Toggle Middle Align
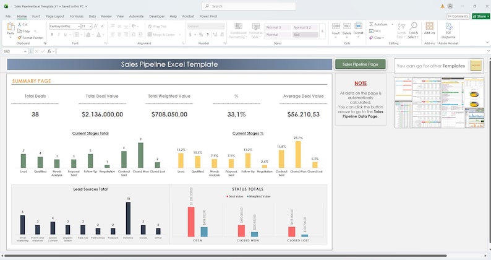 (x=119, y=26)
